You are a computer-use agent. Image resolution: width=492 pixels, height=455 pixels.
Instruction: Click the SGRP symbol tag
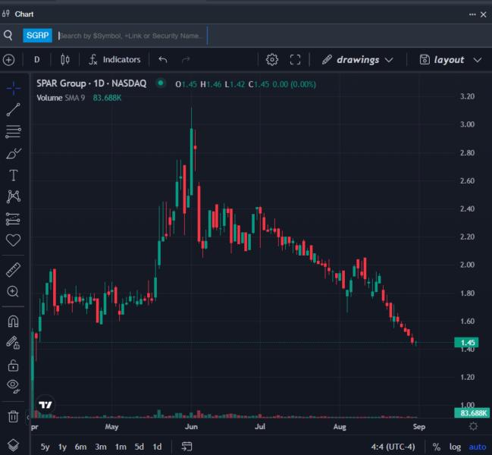coord(37,36)
